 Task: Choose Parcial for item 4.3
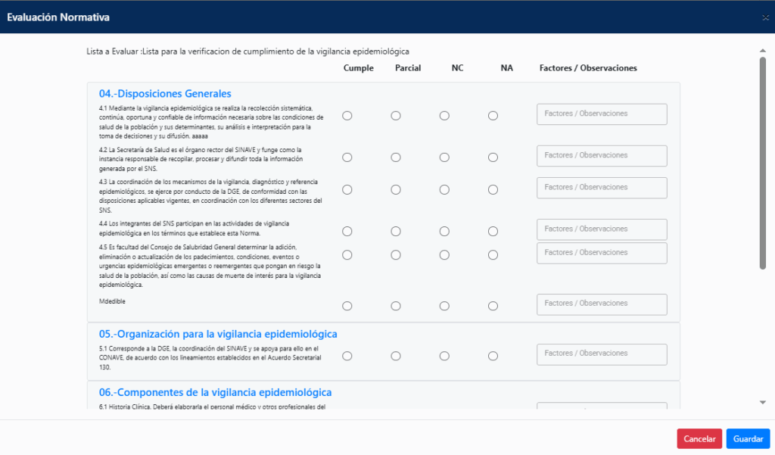pos(396,190)
